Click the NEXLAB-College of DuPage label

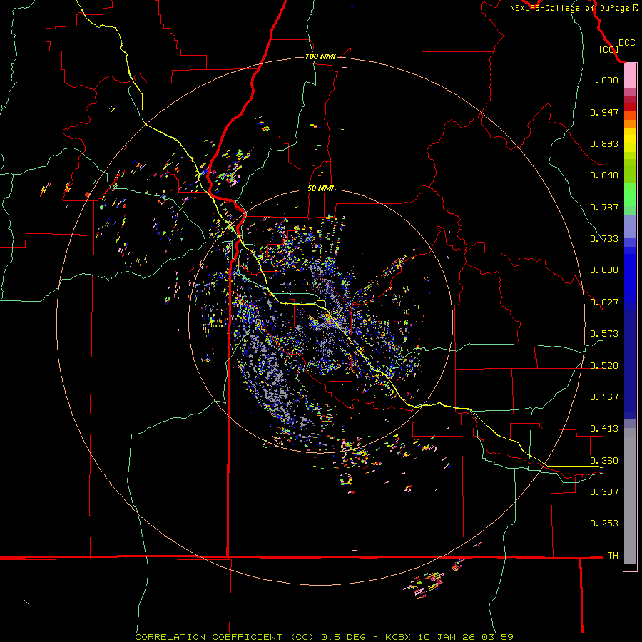[x=569, y=8]
